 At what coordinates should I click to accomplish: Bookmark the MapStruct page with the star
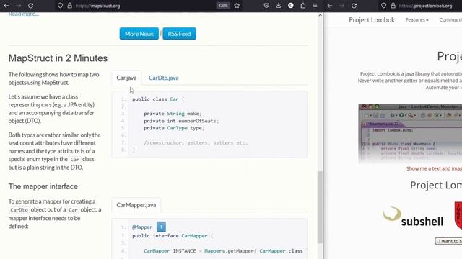[x=237, y=6]
